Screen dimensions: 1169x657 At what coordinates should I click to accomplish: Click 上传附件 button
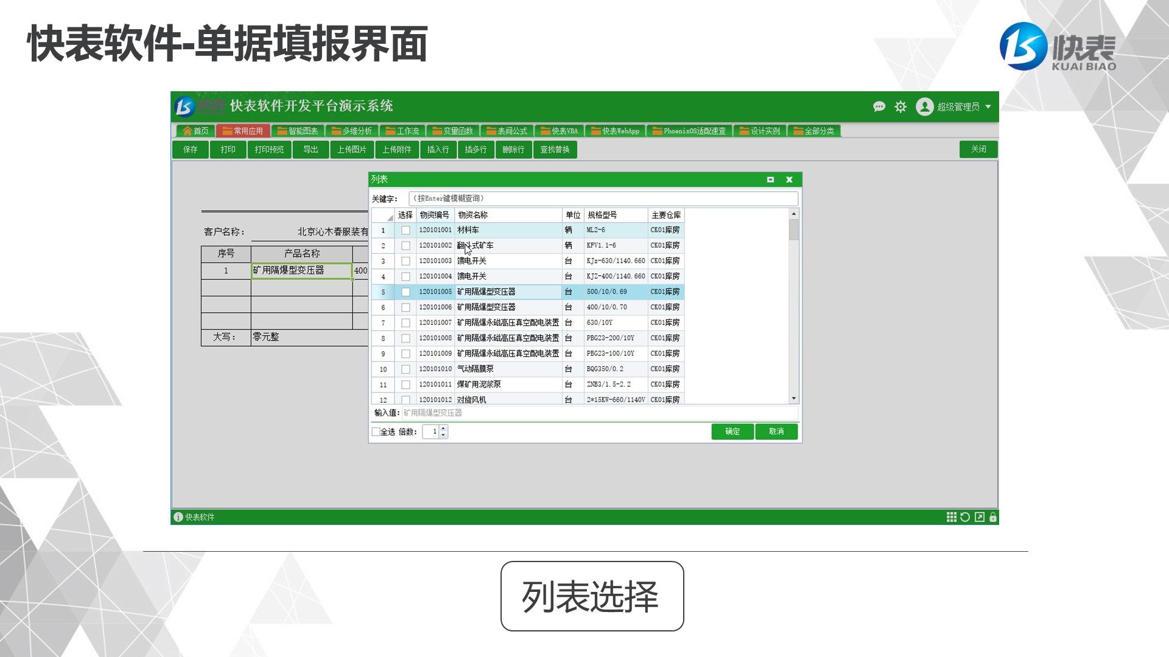coord(397,150)
